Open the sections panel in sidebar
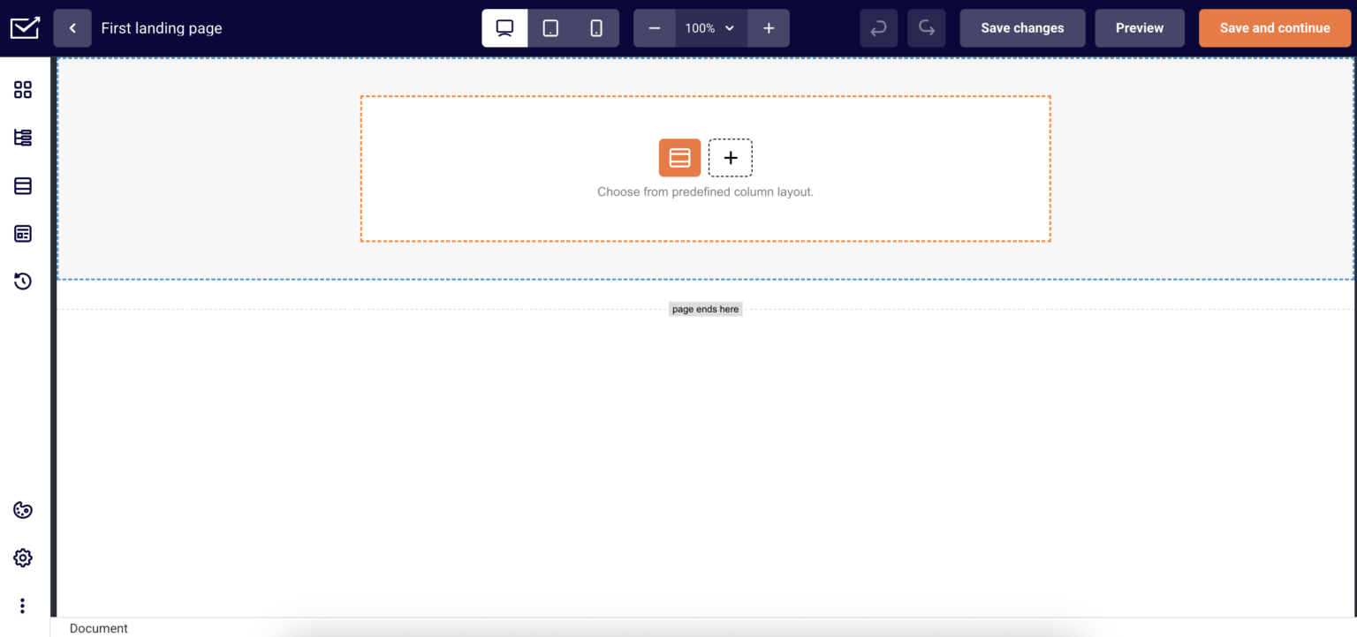The width and height of the screenshot is (1357, 637). click(22, 185)
